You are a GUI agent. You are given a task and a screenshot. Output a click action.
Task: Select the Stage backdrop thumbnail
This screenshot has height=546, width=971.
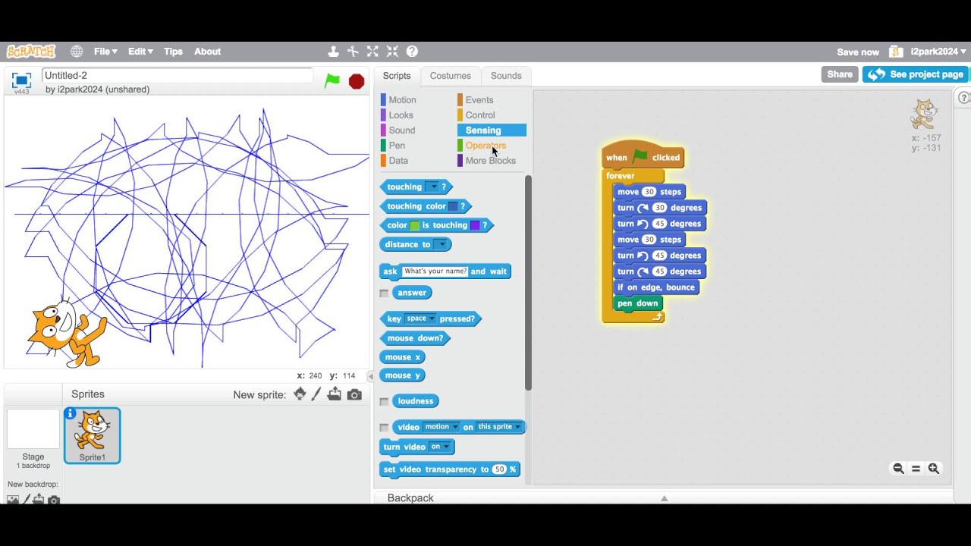33,429
